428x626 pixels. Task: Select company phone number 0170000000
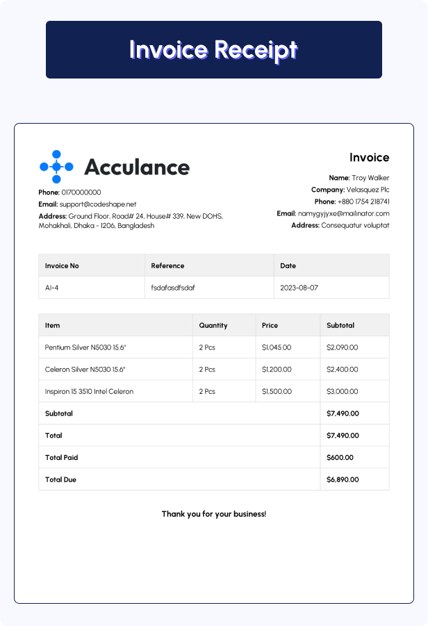pyautogui.click(x=81, y=192)
